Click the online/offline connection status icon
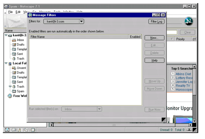The width and height of the screenshot is (205, 139). pos(189,129)
